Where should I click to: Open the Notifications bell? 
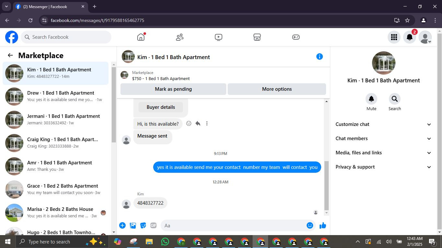coord(410,37)
